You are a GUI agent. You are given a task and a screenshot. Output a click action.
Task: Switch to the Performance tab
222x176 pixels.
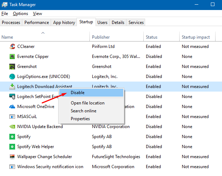(x=37, y=23)
